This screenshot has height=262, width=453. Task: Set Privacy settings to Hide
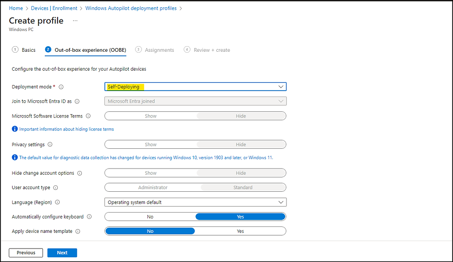pos(241,145)
